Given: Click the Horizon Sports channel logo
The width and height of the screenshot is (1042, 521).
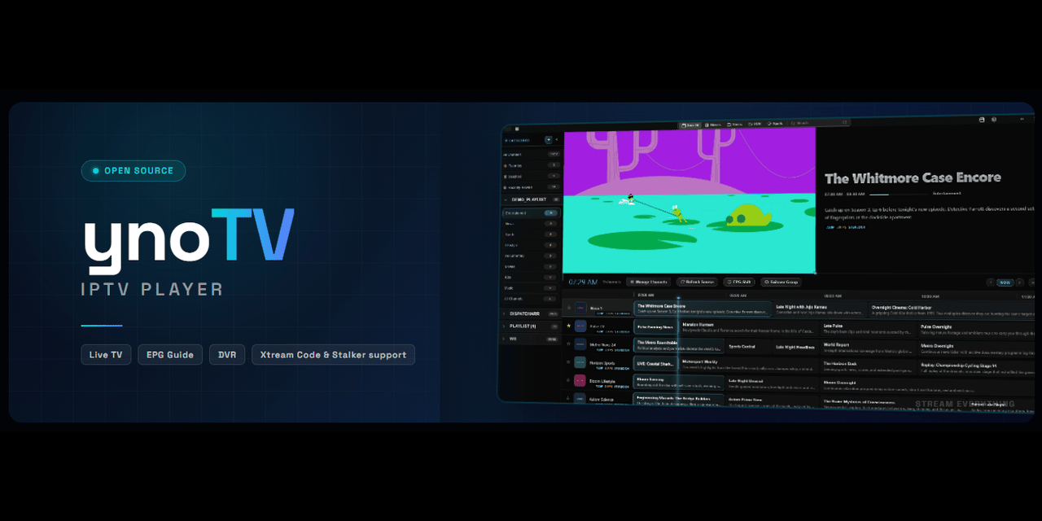Looking at the screenshot, I should [x=580, y=362].
